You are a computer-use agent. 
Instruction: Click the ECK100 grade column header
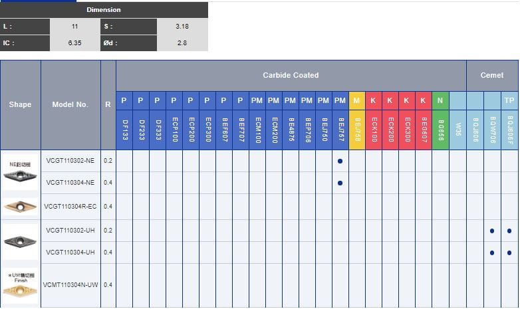(374, 130)
